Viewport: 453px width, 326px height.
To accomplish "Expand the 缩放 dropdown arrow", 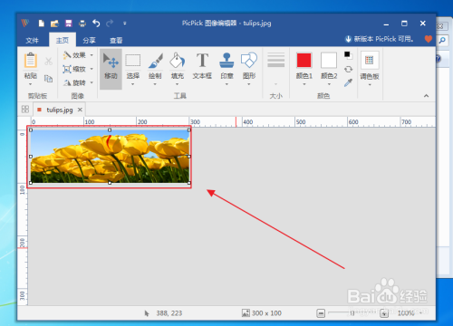I will click(92, 69).
